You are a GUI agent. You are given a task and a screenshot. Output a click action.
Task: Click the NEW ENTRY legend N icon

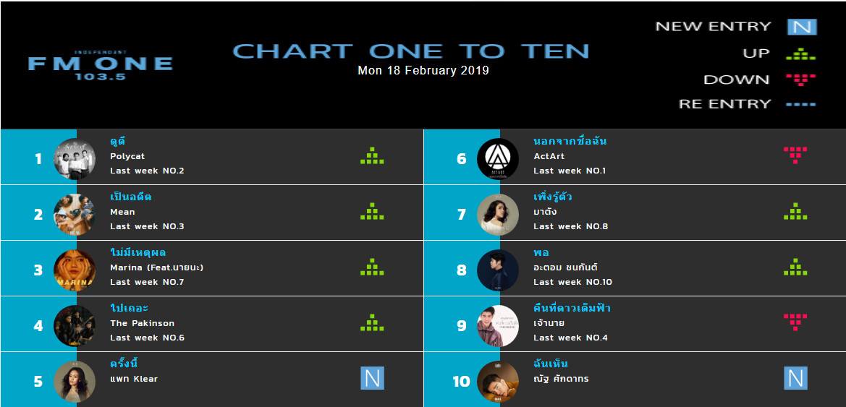point(802,27)
